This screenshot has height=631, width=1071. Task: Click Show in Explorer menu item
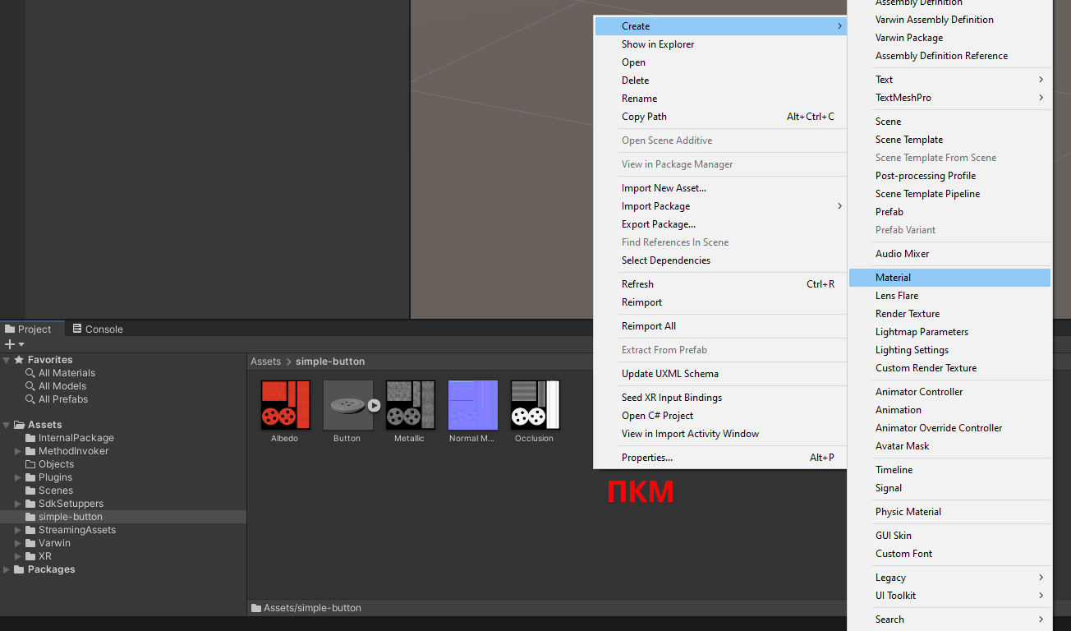pyautogui.click(x=657, y=44)
